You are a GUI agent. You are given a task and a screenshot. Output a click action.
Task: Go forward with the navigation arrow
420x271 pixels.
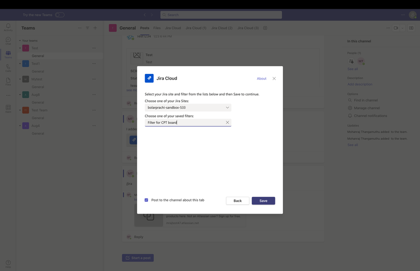[x=152, y=15]
